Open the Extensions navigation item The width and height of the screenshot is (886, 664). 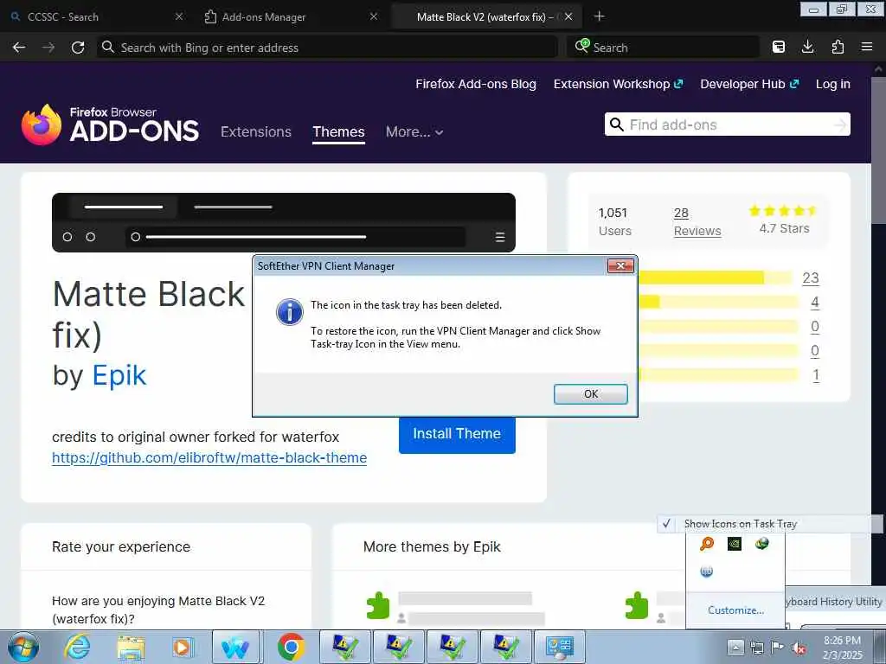click(256, 131)
